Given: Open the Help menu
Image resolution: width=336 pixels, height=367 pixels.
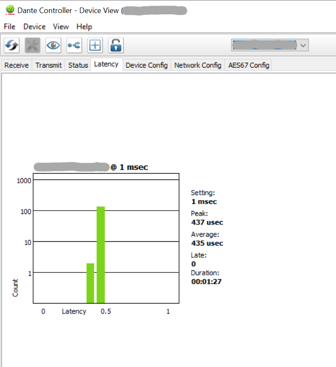Looking at the screenshot, I should pos(84,27).
